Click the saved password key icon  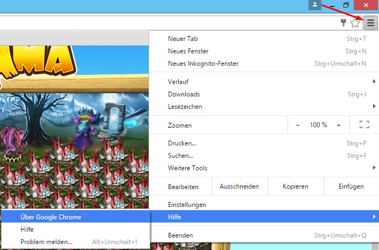pos(343,23)
